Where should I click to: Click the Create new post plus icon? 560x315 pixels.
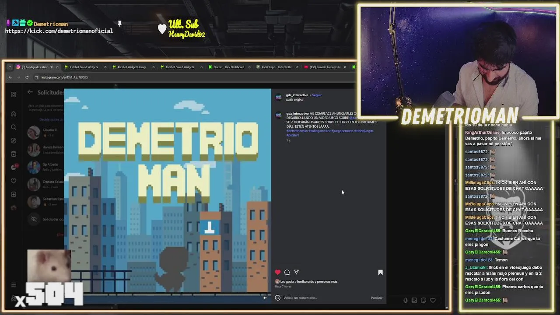pyautogui.click(x=14, y=194)
